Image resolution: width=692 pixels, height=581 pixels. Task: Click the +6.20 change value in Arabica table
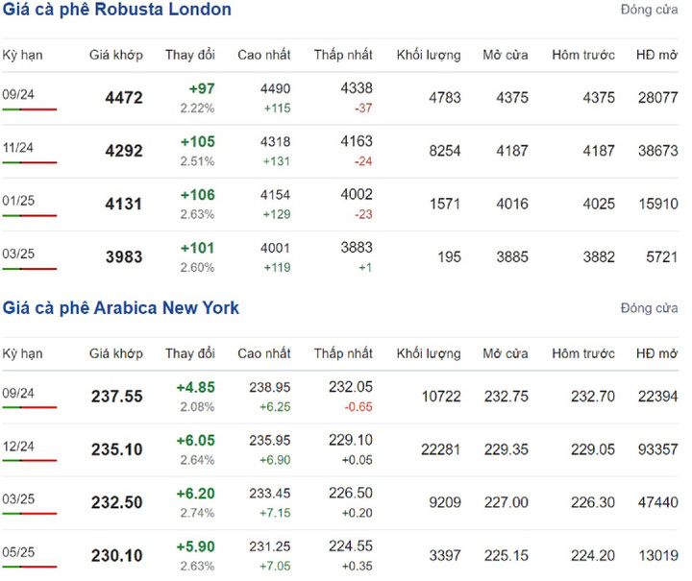195,492
